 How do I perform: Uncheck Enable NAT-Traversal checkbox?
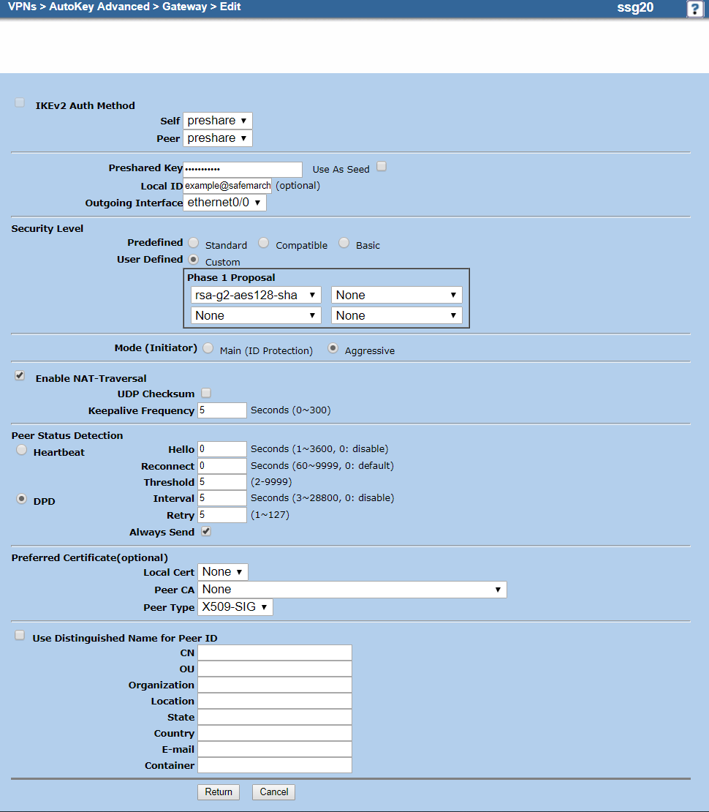point(20,376)
